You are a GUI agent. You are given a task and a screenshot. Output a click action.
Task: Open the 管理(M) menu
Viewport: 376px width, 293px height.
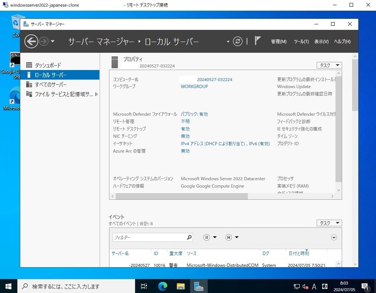(279, 42)
